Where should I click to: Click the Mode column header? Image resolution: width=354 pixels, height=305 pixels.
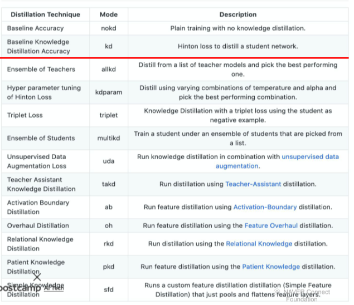coord(109,14)
